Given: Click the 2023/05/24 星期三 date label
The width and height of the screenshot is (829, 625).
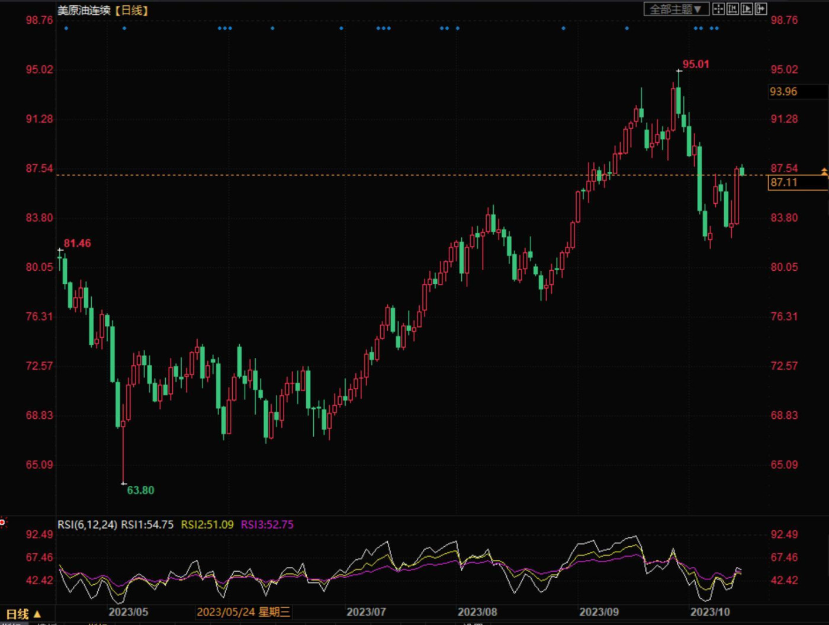Looking at the screenshot, I should pyautogui.click(x=243, y=612).
